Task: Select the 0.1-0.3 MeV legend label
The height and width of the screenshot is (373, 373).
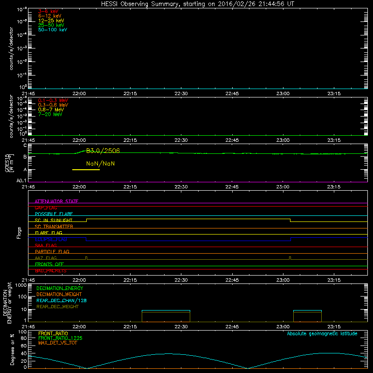Action: 53,100
